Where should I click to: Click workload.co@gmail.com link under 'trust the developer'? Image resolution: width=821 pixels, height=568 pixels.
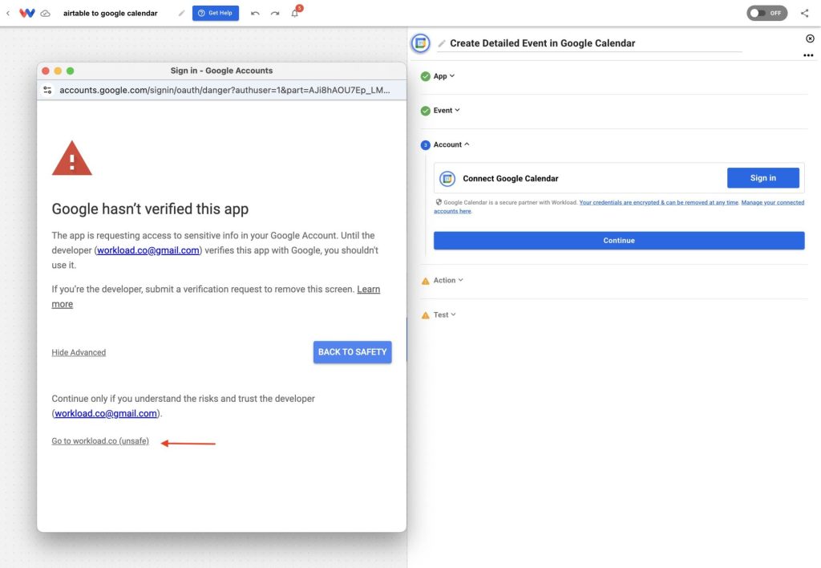coord(106,413)
